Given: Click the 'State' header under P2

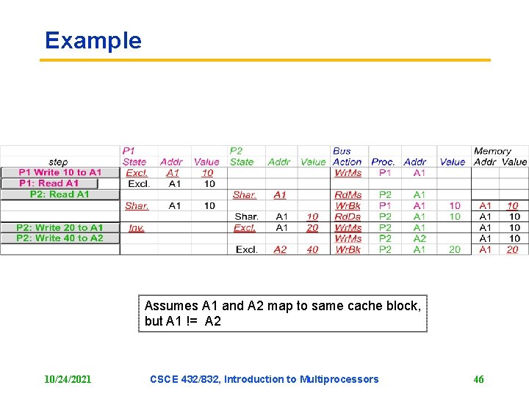Looking at the screenshot, I should (x=242, y=162).
